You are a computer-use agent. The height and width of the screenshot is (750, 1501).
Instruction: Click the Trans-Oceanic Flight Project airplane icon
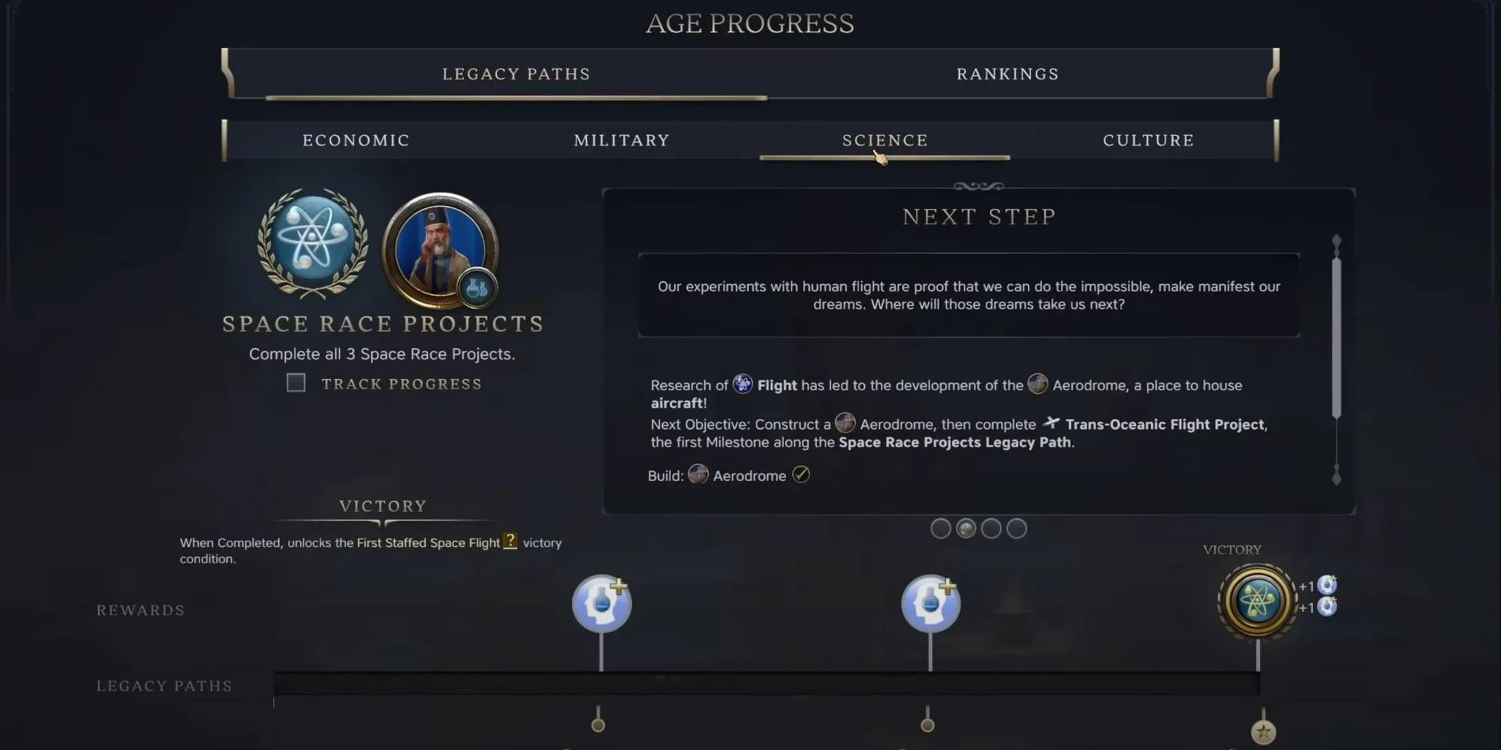click(1051, 423)
